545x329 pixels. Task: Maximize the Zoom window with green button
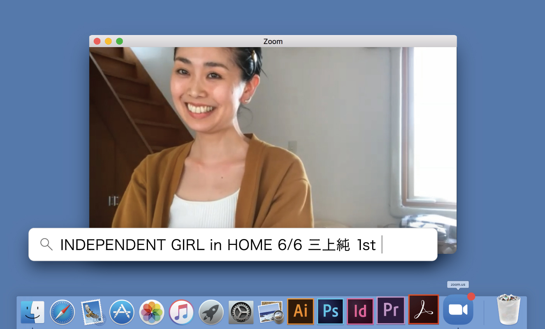pyautogui.click(x=120, y=41)
